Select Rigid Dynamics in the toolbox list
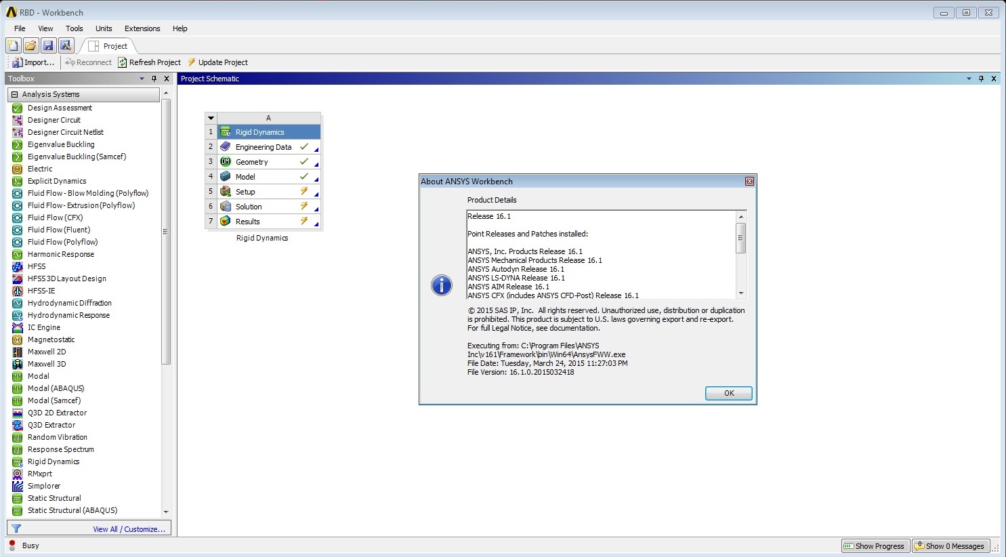1006x557 pixels. coord(54,461)
